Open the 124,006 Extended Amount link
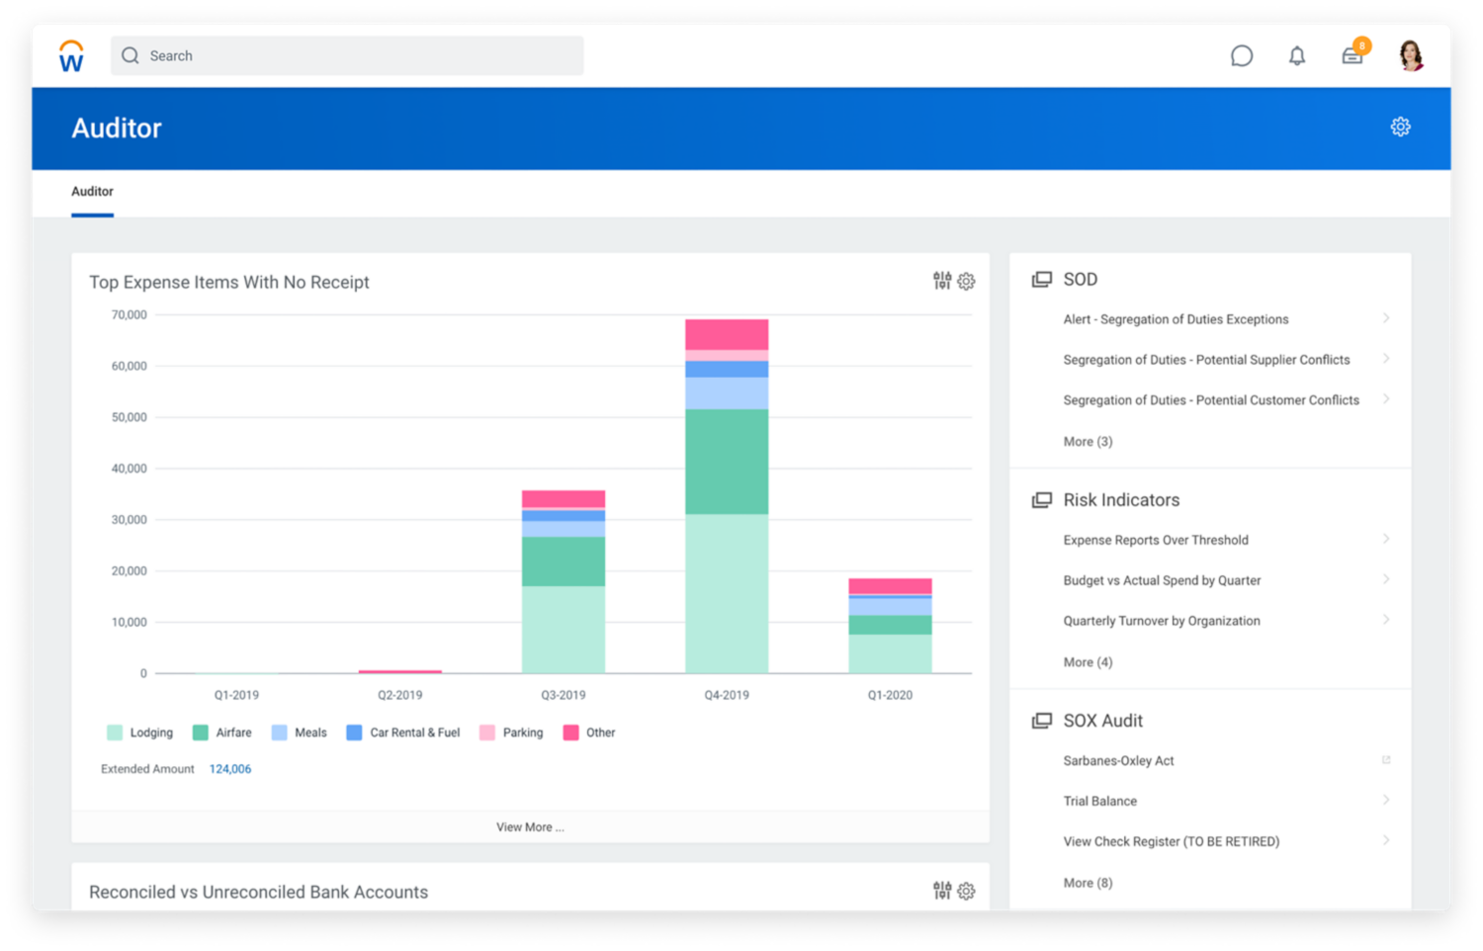This screenshot has height=951, width=1483. point(229,768)
